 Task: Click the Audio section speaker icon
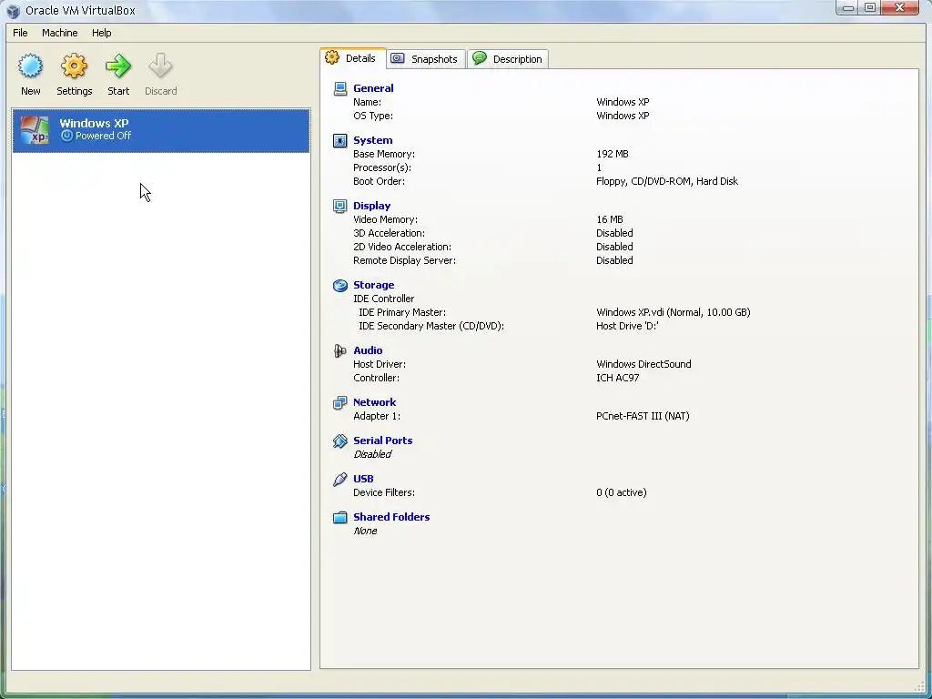click(339, 350)
